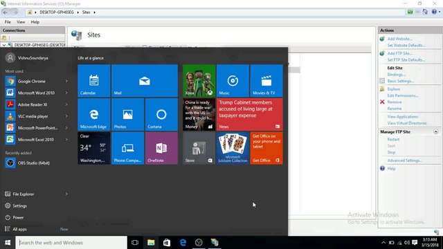Expand Adobe Reader XI jump list arrow
Screen dimensions: 443x249
pyautogui.click(x=66, y=104)
